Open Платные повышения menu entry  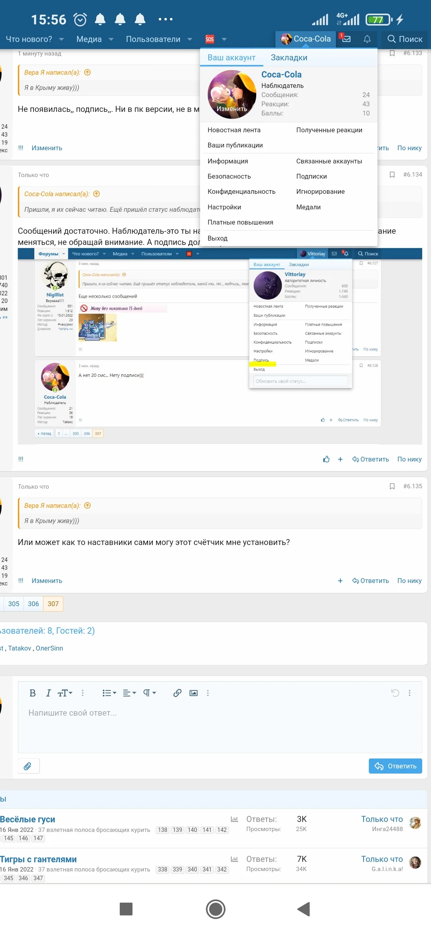240,222
